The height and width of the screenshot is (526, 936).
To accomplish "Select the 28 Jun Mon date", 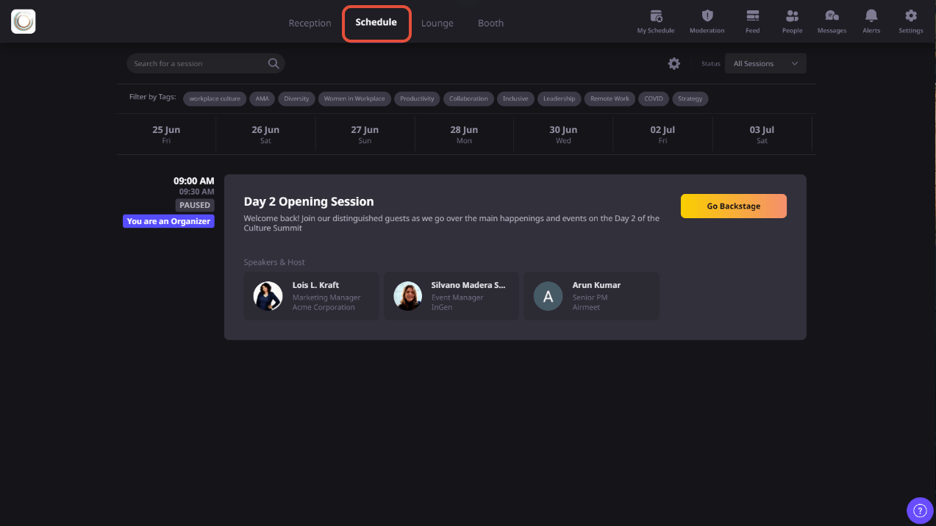I will click(464, 134).
